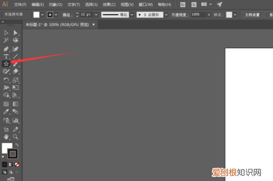Expand opacity slider arrow next to 100%

(x=209, y=15)
